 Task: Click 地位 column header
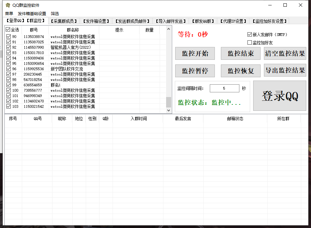pyautogui.click(x=79, y=119)
